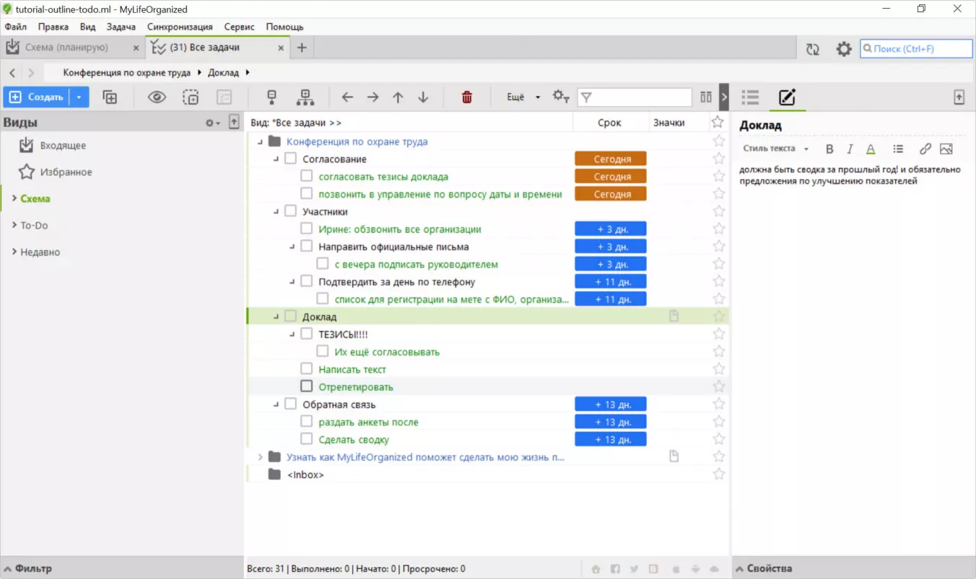
Task: Apply bold formatting in the note
Action: (829, 149)
